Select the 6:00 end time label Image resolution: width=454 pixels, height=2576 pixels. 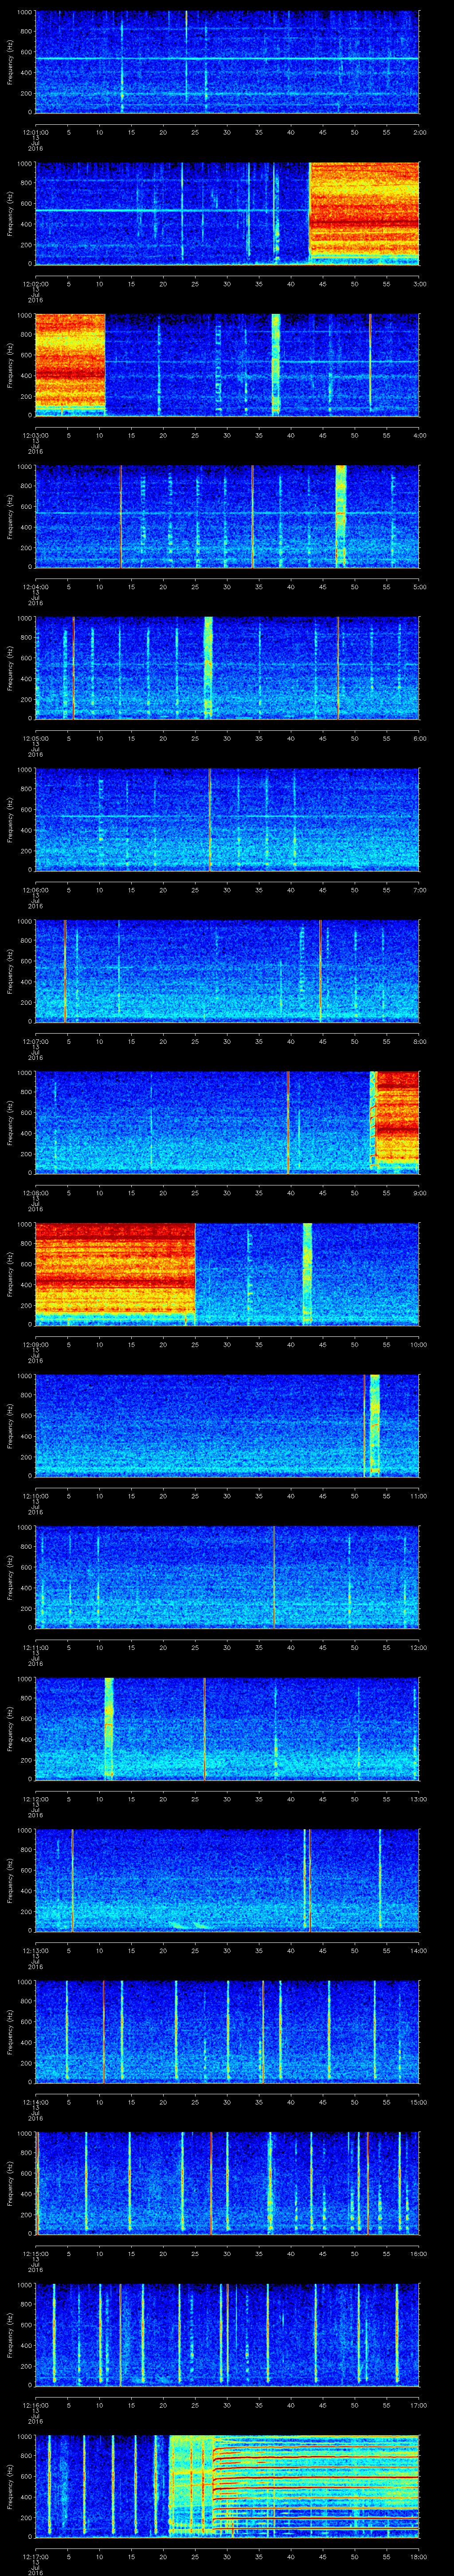[419, 738]
